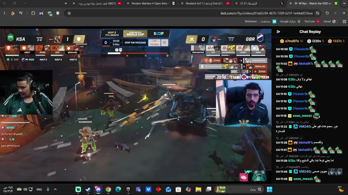Click username iYasser9 at 04:10:59 first message
348x195 pixels.
pos(301,49)
